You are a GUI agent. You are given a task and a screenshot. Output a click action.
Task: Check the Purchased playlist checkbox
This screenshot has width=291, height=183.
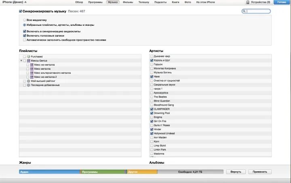click(x=24, y=56)
